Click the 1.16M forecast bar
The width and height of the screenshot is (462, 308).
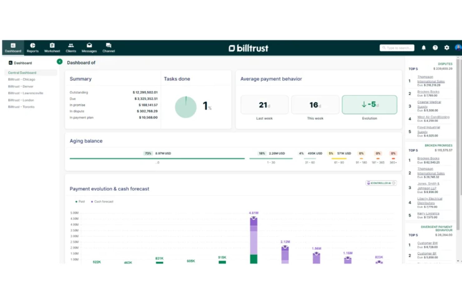click(x=348, y=260)
